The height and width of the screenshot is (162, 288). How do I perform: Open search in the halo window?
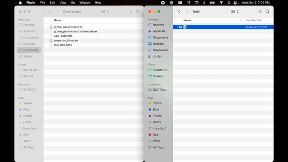click(x=267, y=11)
